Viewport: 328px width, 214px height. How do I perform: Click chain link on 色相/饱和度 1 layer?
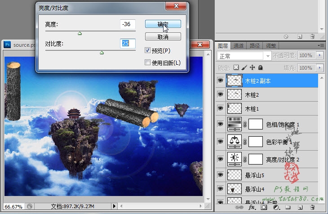[x=245, y=124]
